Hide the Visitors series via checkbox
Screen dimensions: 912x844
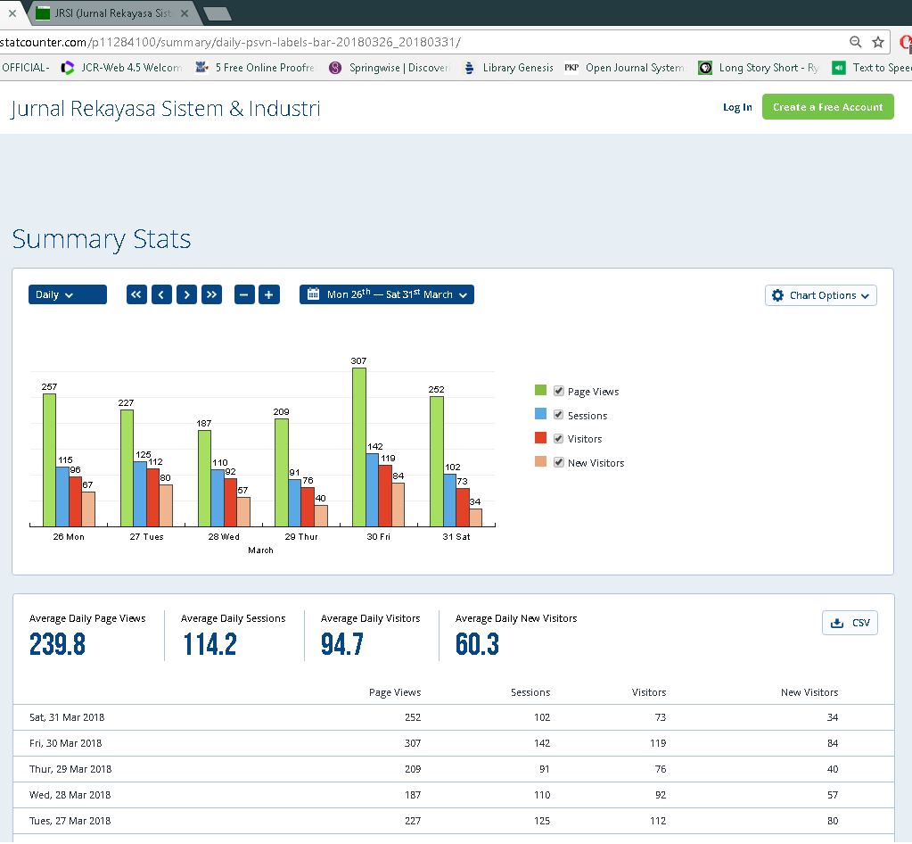click(x=559, y=439)
